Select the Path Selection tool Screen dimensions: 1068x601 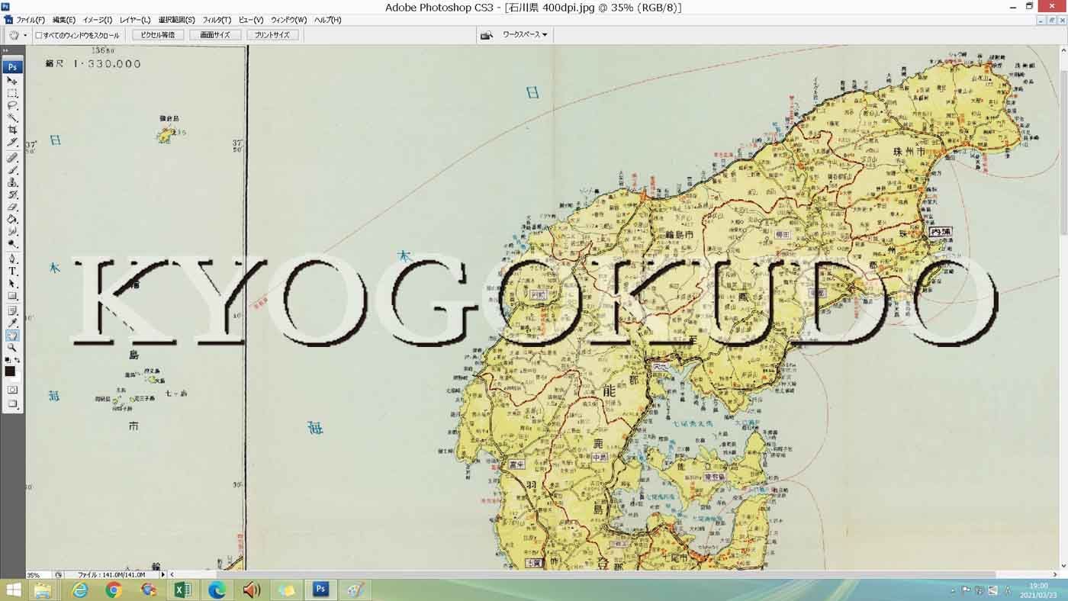click(x=12, y=283)
